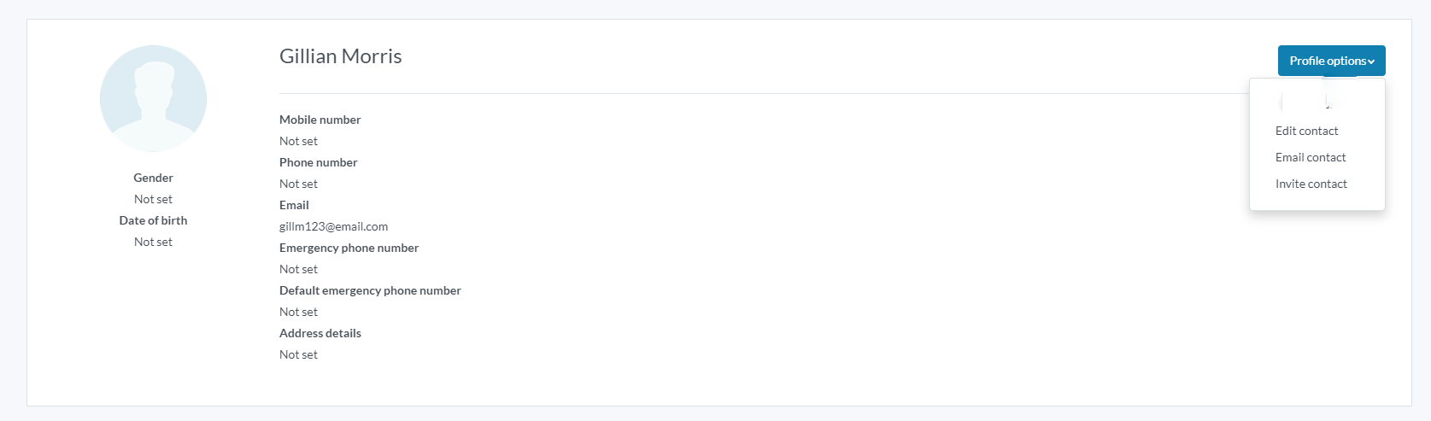Click the Not set value under Phone number

pyautogui.click(x=298, y=184)
